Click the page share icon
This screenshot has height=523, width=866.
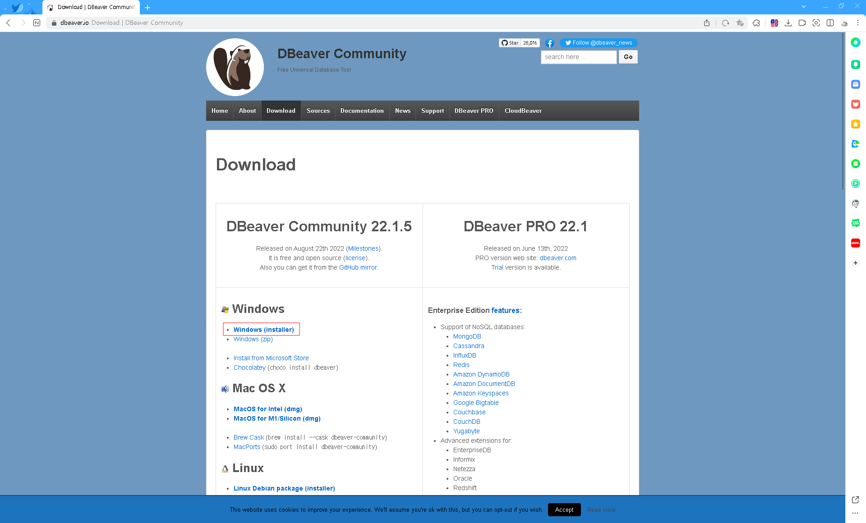pyautogui.click(x=707, y=23)
